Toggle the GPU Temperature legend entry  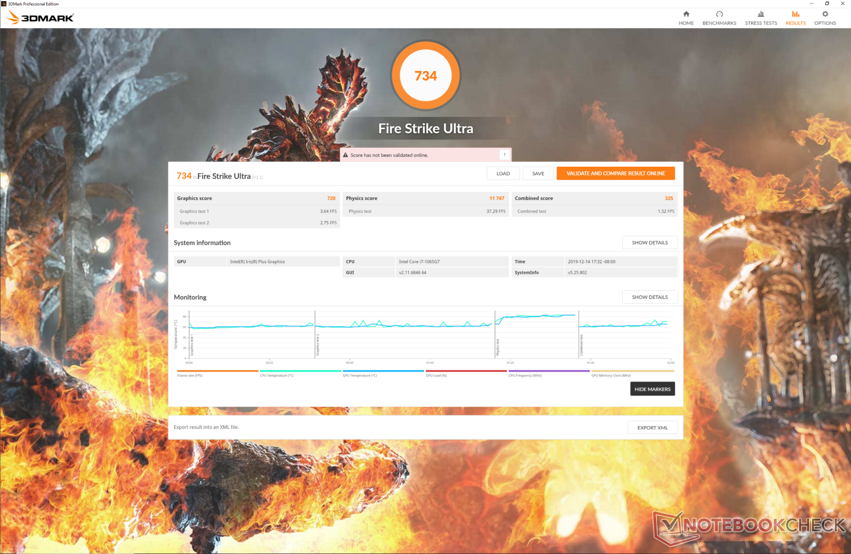383,373
